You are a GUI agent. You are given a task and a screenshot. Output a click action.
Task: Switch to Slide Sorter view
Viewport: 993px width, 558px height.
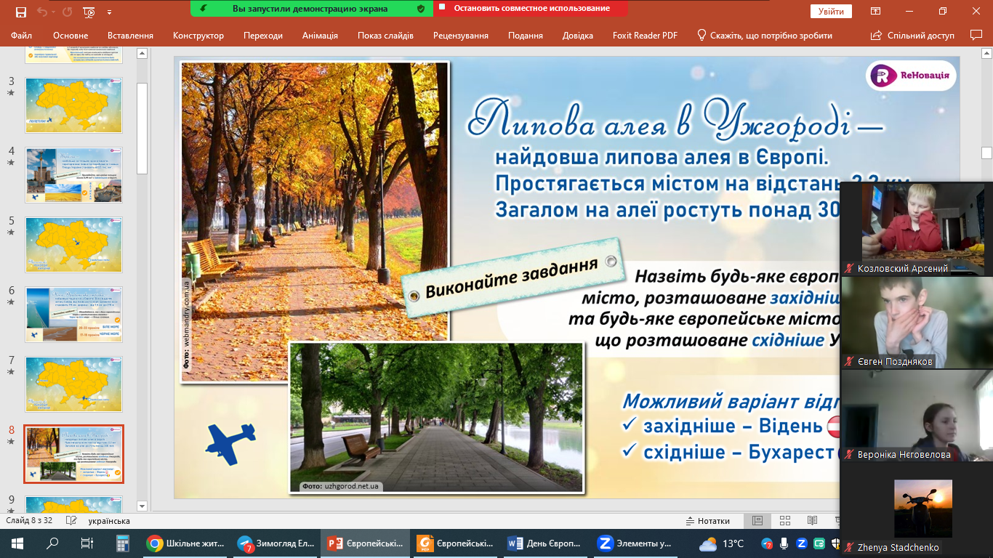coord(785,521)
